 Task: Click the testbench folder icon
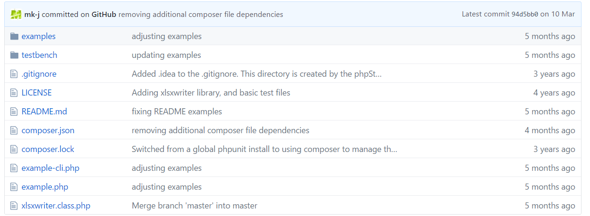(x=14, y=55)
